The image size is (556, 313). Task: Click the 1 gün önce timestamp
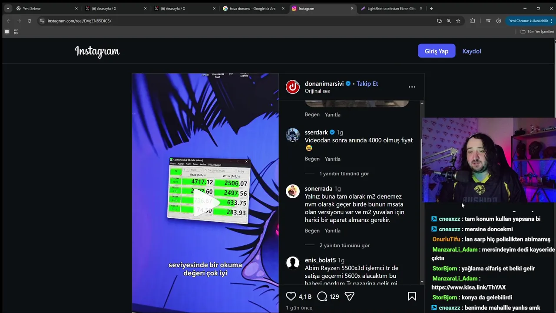[x=299, y=308]
